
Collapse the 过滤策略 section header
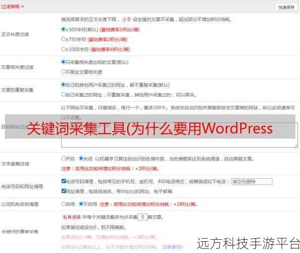[x=12, y=7]
